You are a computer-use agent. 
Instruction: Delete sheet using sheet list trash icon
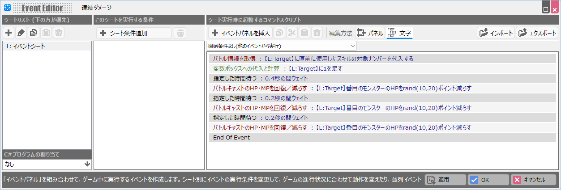pos(59,33)
